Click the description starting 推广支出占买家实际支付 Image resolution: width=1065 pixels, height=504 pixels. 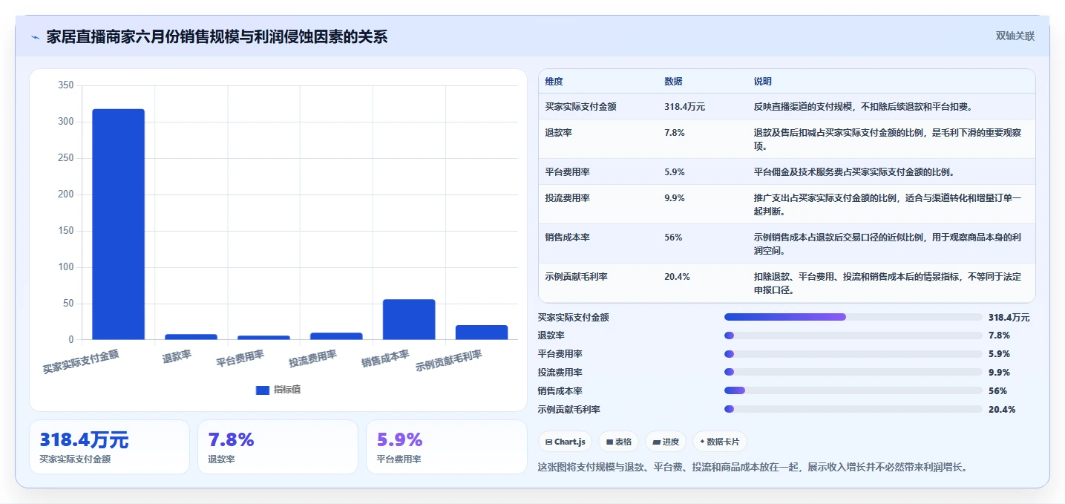[888, 205]
